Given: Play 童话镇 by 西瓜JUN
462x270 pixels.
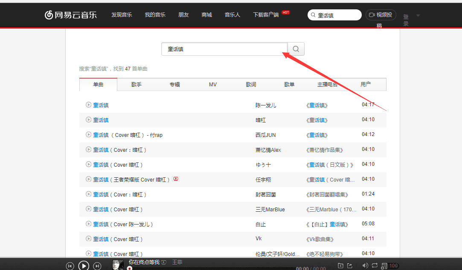Looking at the screenshot, I should point(88,134).
